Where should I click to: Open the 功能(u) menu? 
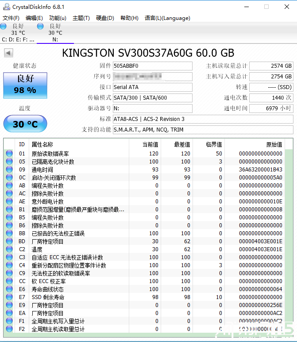pos(58,18)
